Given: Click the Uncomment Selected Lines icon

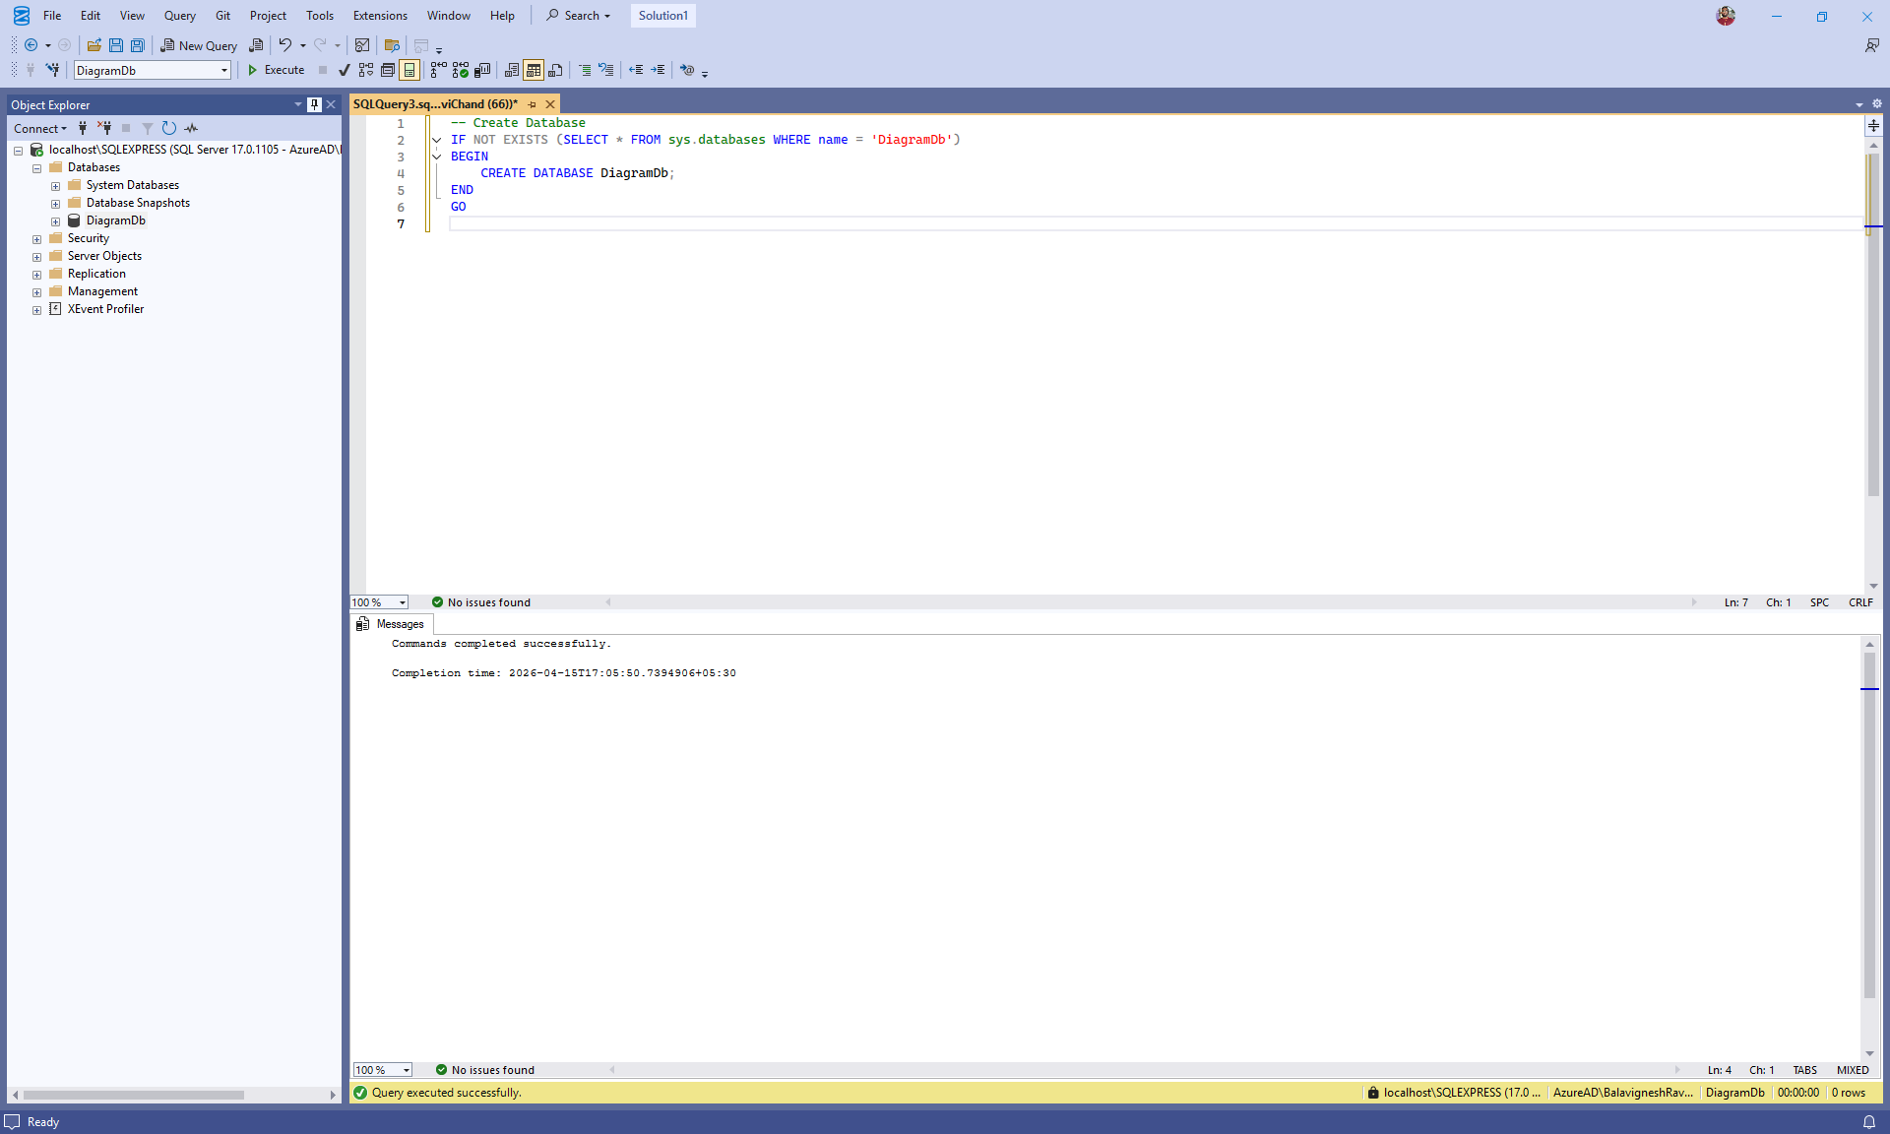Looking at the screenshot, I should (x=606, y=70).
